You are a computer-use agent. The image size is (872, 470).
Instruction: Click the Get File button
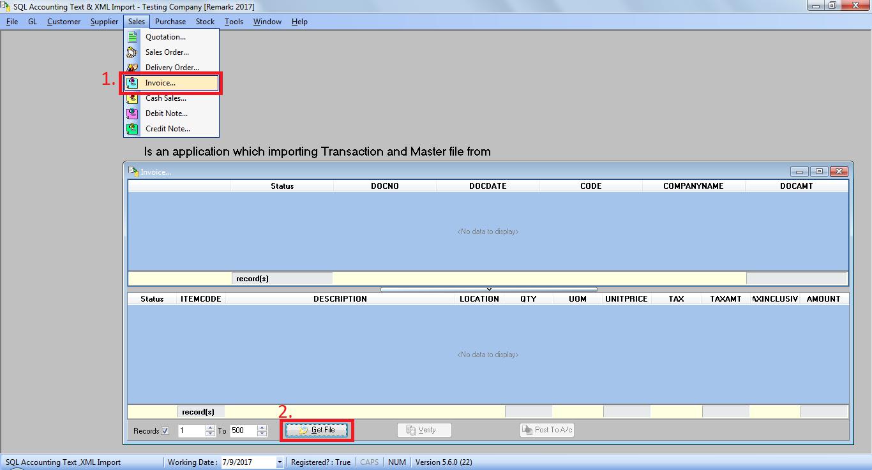[317, 430]
